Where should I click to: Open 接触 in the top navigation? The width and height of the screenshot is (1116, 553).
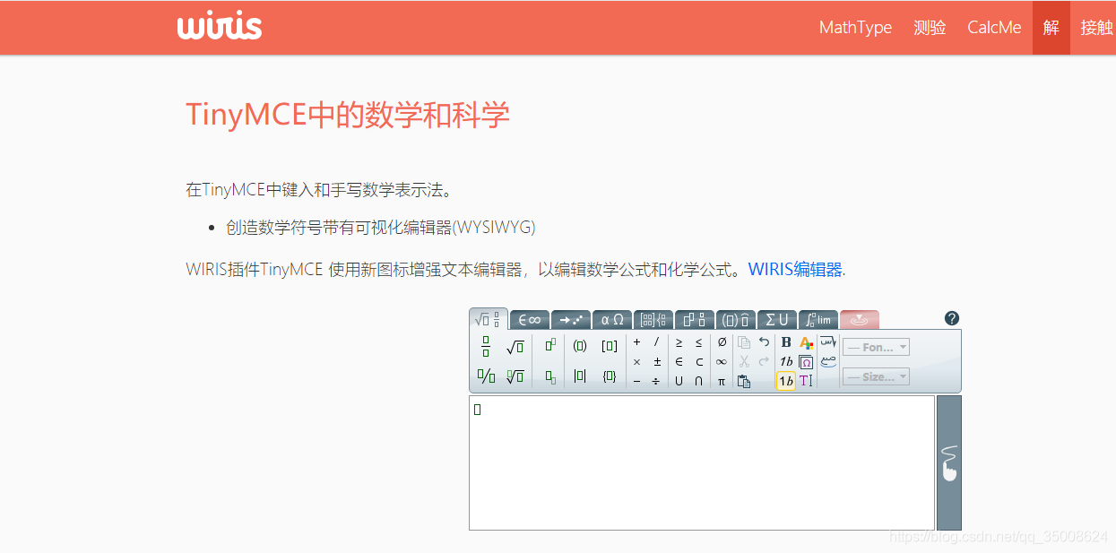[1096, 28]
